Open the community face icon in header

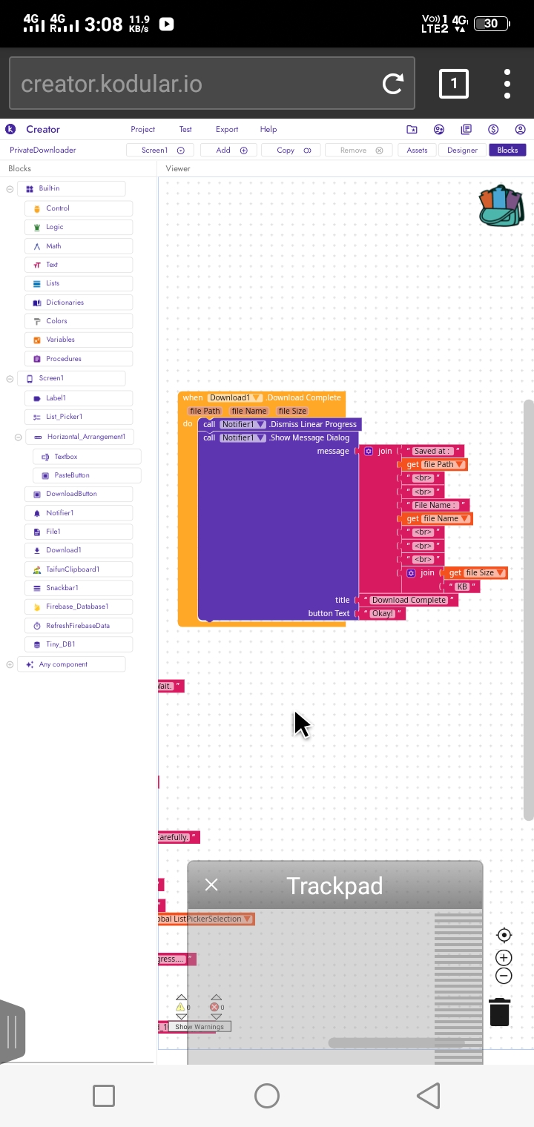tap(439, 129)
